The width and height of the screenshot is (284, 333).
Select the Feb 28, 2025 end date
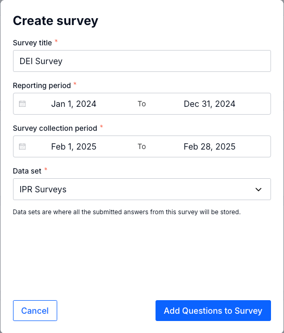[210, 146]
